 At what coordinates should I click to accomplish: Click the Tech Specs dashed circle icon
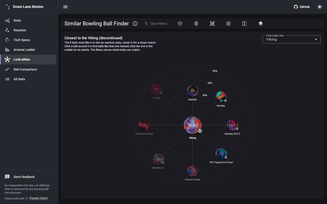[x=7, y=40]
